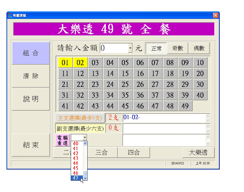244x192 pixels.
Task: Toggle number 45 tile in grid
Action: click(125, 106)
